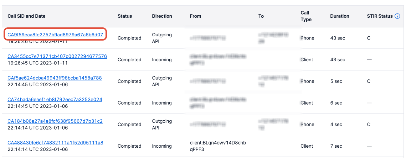
Task: Select the client:BLqn4owv14D8chbqPPF3 From value
Action: (218, 146)
